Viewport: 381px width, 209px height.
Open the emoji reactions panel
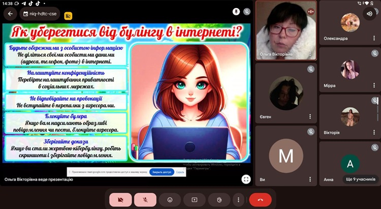(170, 200)
